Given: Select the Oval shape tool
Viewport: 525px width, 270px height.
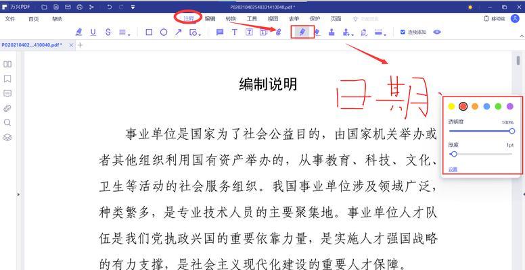Looking at the screenshot, I should click(164, 32).
